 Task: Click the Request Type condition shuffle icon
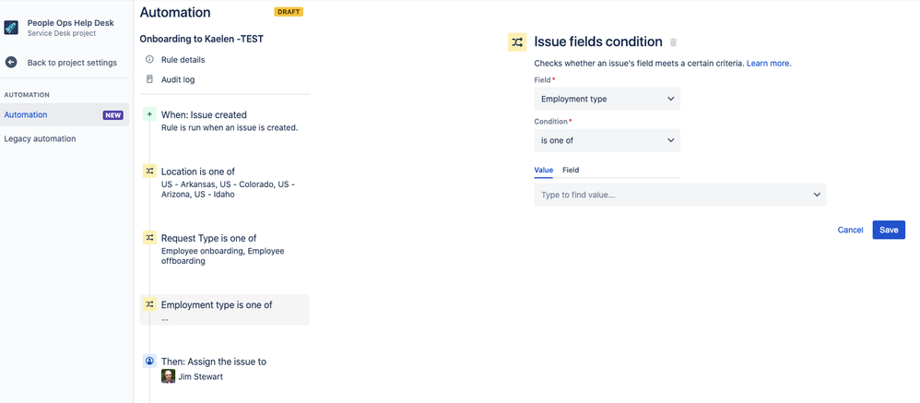coord(149,238)
